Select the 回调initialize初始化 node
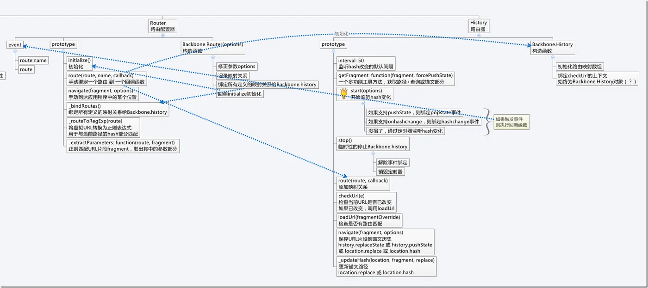This screenshot has height=288, width=648. (240, 94)
